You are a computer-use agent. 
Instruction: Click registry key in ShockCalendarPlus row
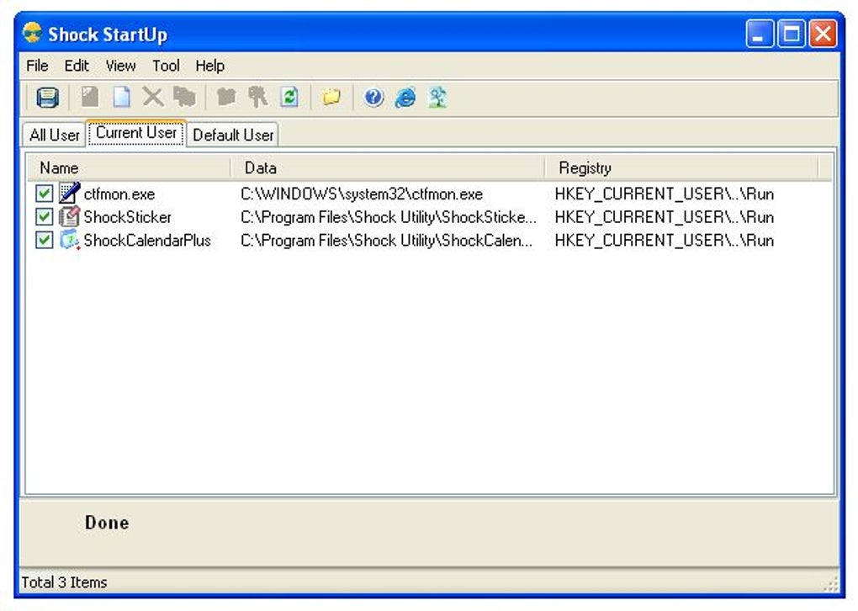665,241
